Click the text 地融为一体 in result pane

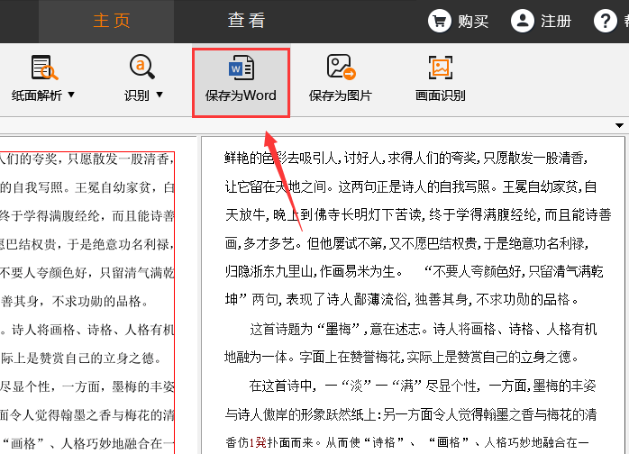tap(256, 357)
